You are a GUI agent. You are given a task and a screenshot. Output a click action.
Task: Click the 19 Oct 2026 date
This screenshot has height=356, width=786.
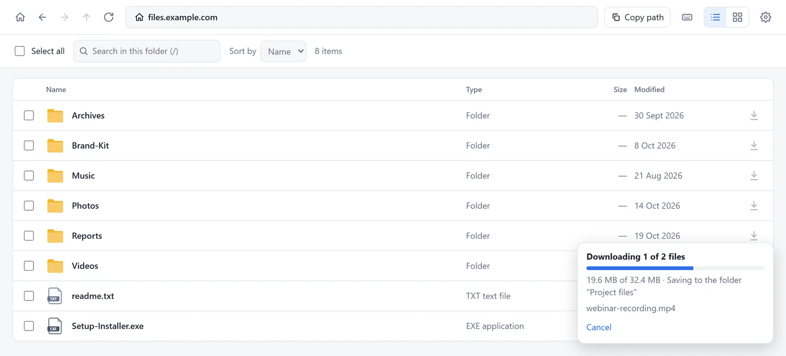[x=657, y=236]
